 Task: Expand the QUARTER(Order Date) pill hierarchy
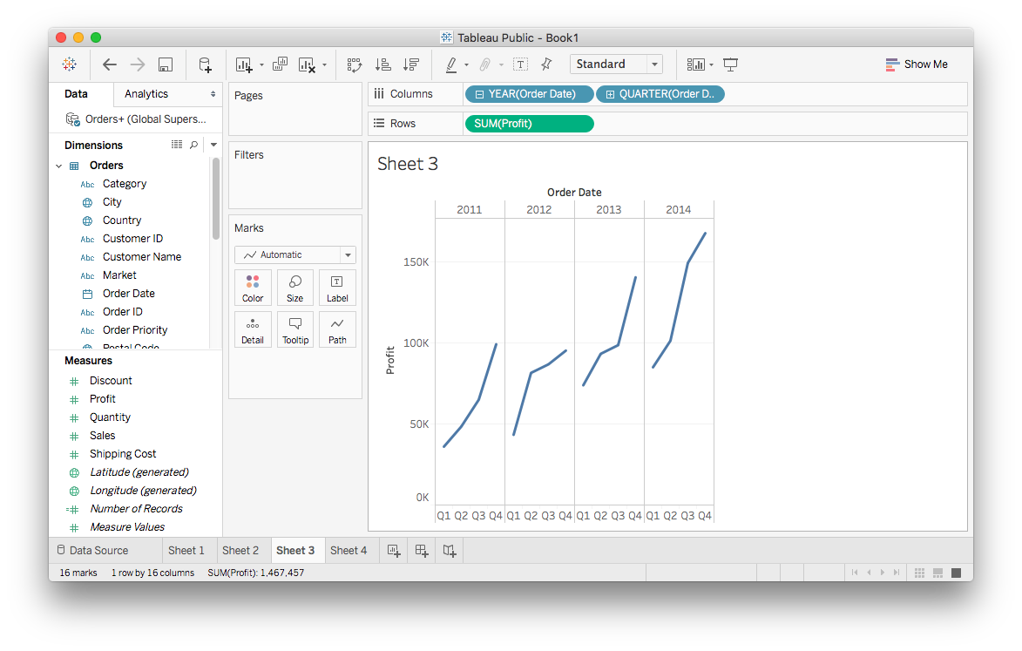pos(610,94)
